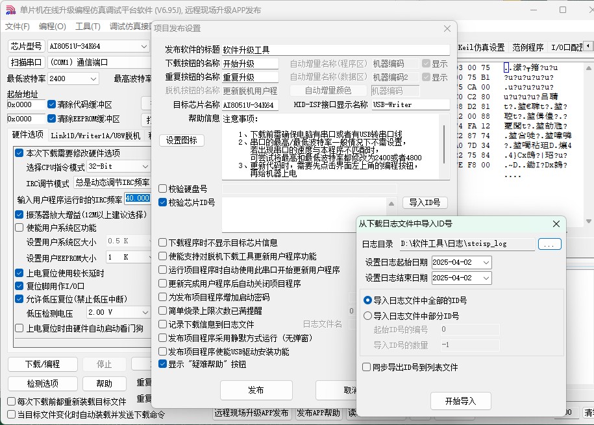Enable the 校验硬盘号 checkbox
Image resolution: width=594 pixels, height=425 pixels.
(163, 189)
